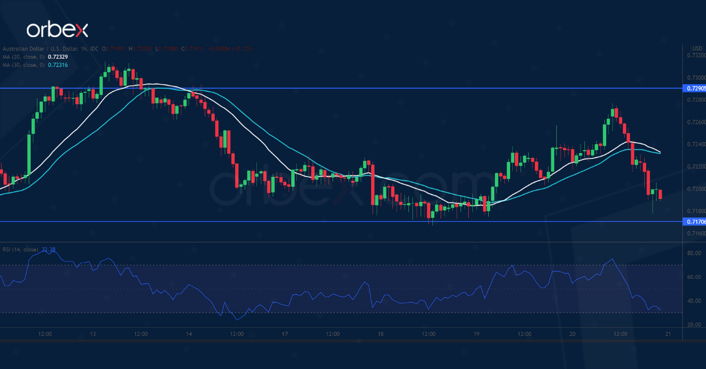This screenshot has height=369, width=706.
Task: Click the IDC data source label
Action: (94, 49)
